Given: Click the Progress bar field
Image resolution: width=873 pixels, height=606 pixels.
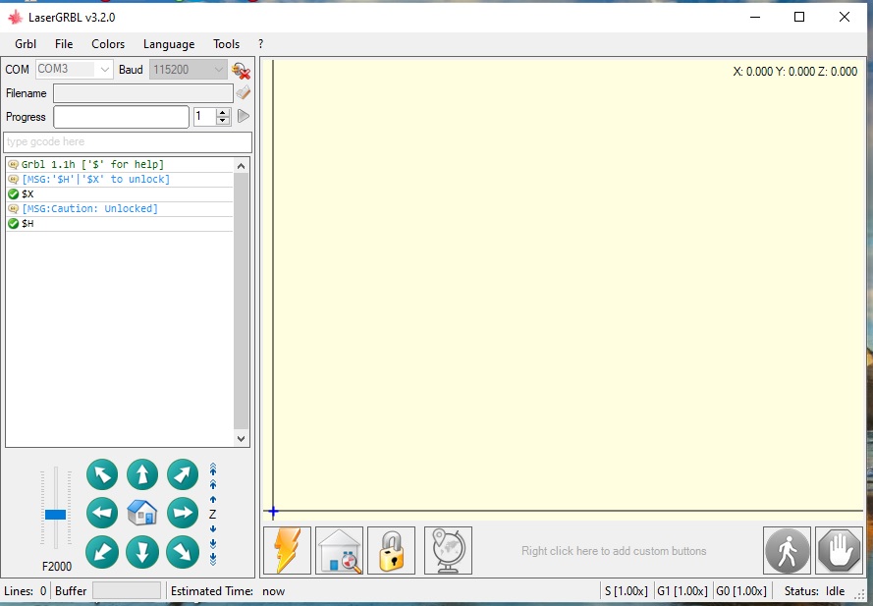Looking at the screenshot, I should (x=122, y=117).
